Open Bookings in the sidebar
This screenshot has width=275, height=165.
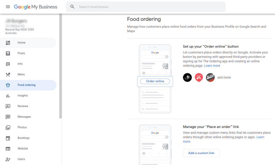click(24, 138)
